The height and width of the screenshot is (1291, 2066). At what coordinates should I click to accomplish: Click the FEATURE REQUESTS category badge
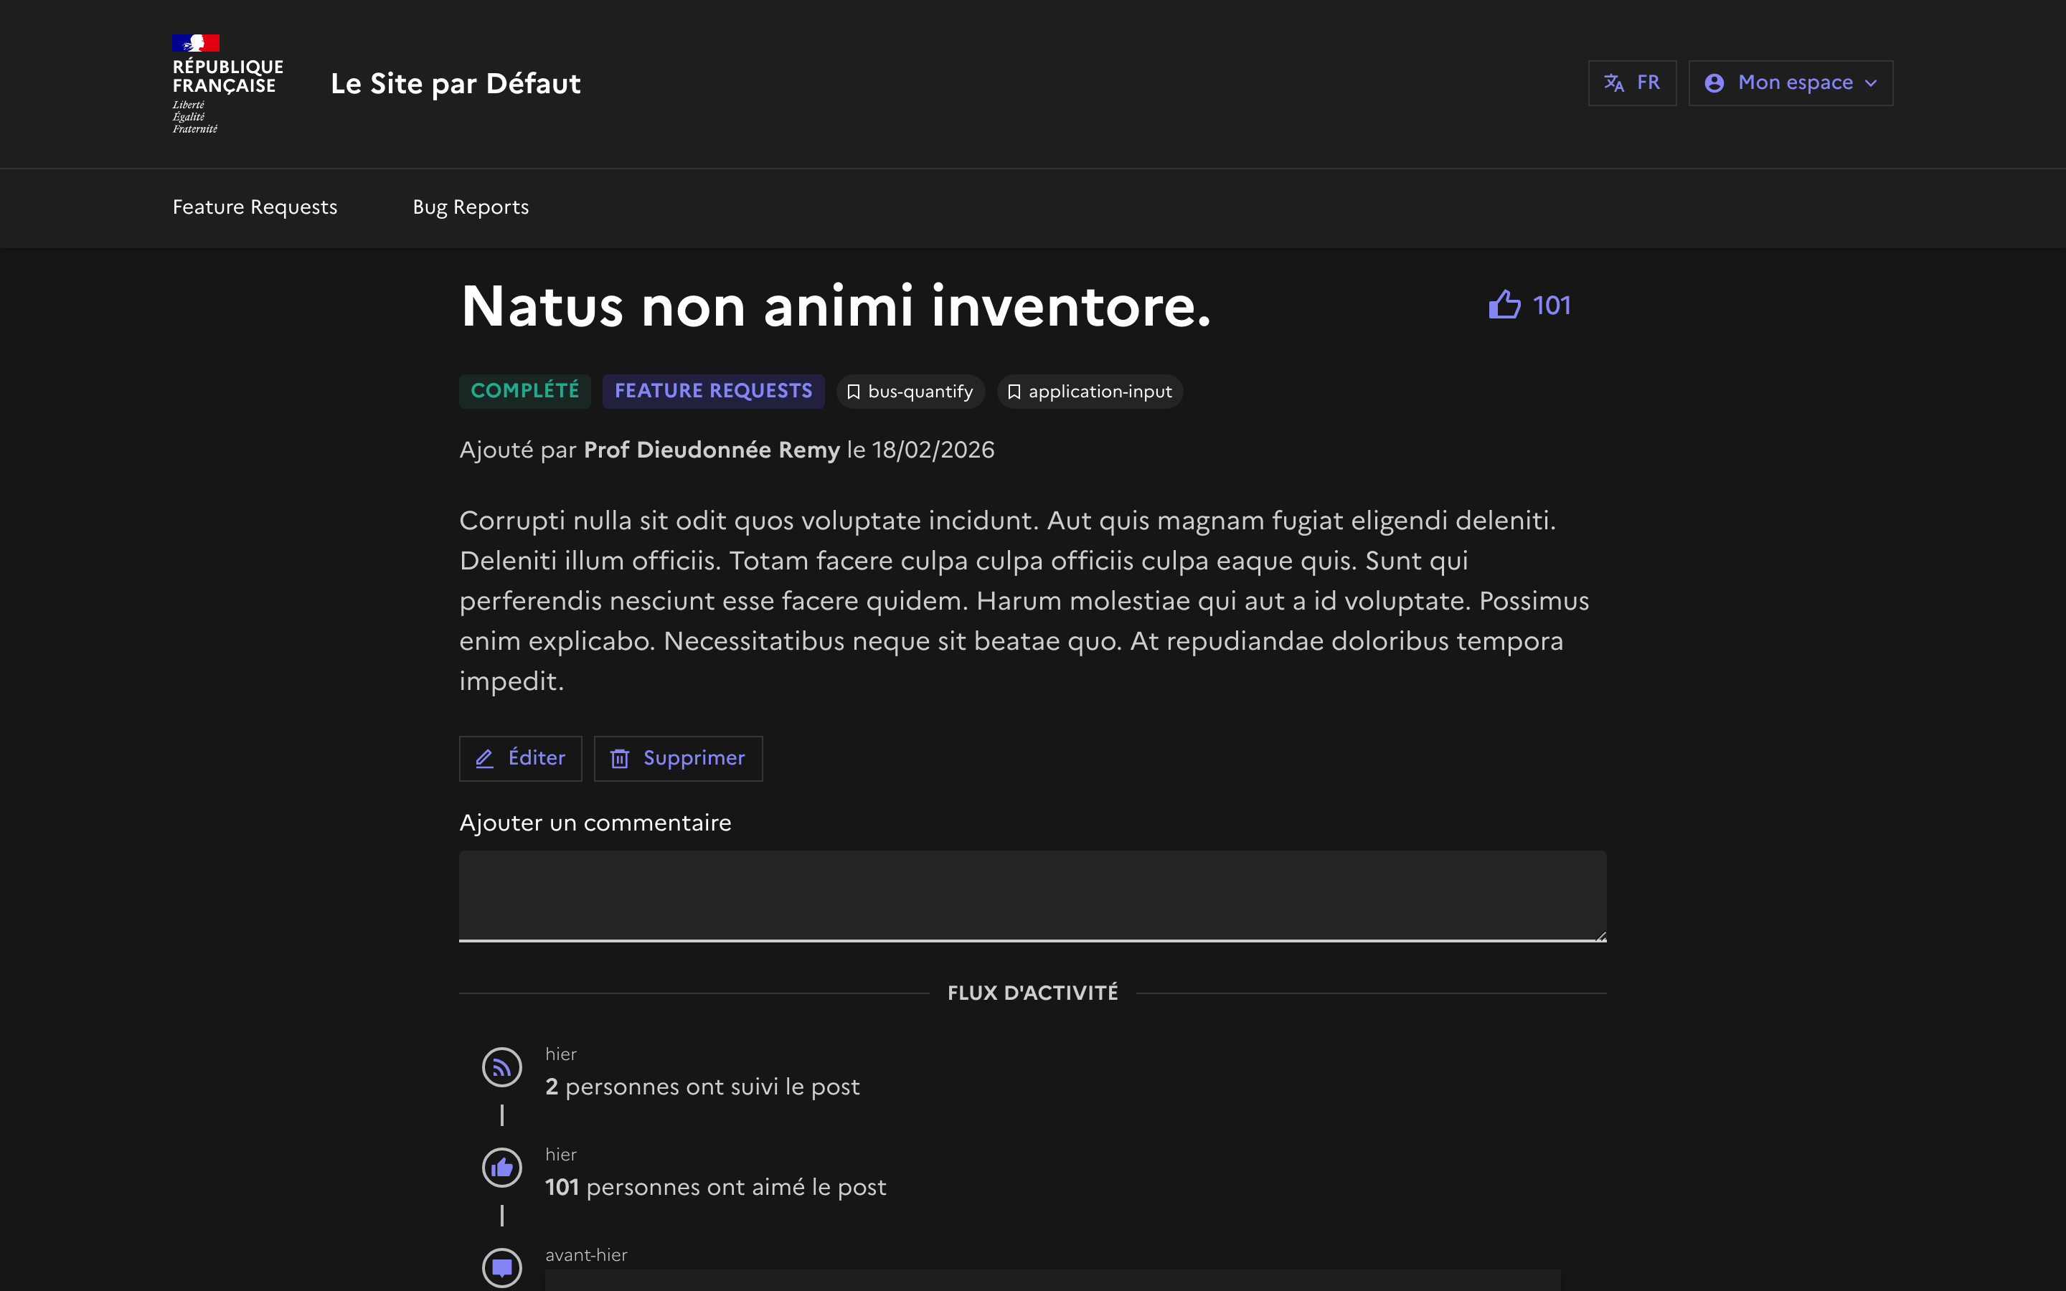[x=713, y=391]
